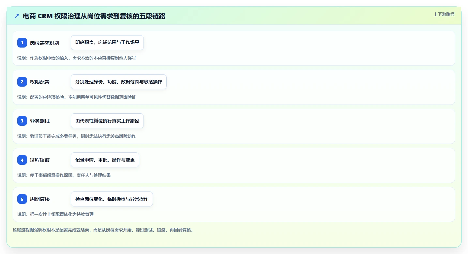The image size is (468, 254).
Task: Click the 上下游路径 label
Action: [x=444, y=14]
